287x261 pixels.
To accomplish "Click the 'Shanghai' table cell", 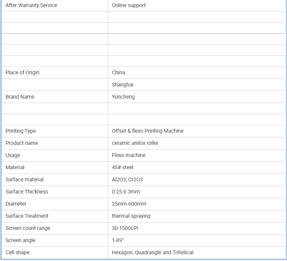I will tap(123, 85).
